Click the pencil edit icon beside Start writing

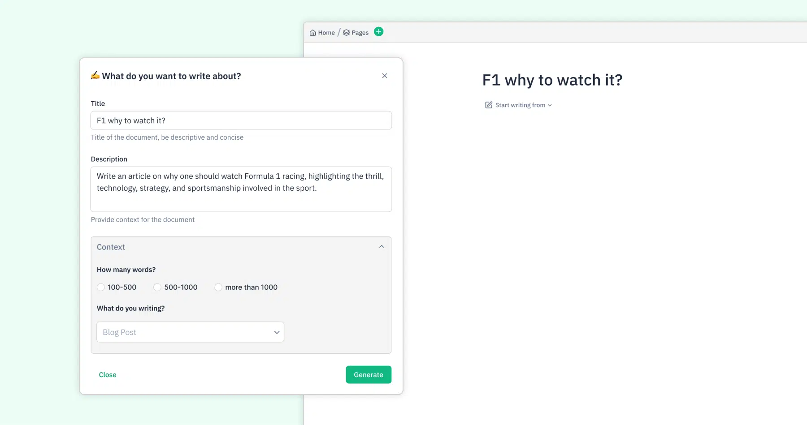pyautogui.click(x=489, y=105)
